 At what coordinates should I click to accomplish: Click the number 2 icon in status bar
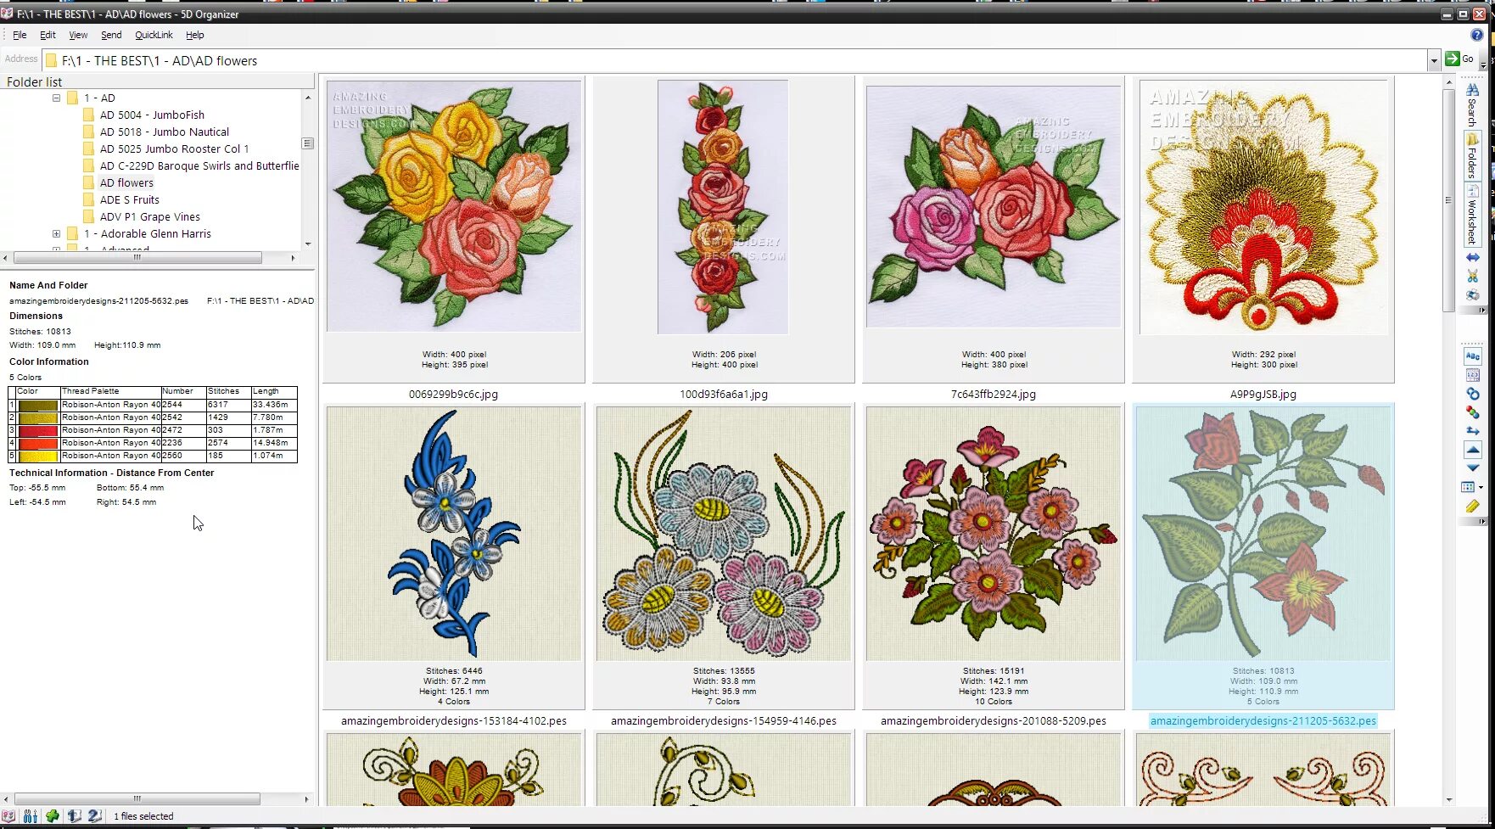click(x=94, y=816)
